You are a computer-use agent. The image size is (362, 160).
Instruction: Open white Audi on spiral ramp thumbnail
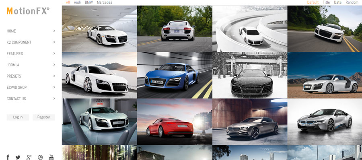pos(250,29)
